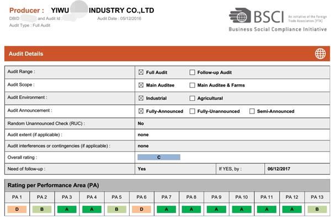Viewport: 331px width, 217px height.
Task: Click the orange PA 1 D rating swatch
Action: click(x=17, y=209)
